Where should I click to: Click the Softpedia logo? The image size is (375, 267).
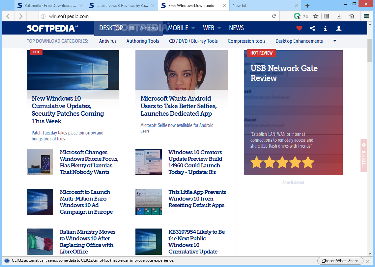click(x=52, y=28)
